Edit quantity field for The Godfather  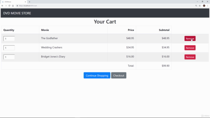click(9, 39)
